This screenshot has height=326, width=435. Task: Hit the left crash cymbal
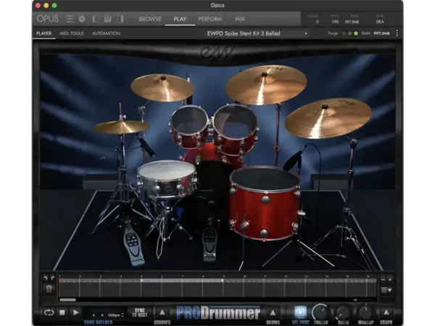point(162,88)
